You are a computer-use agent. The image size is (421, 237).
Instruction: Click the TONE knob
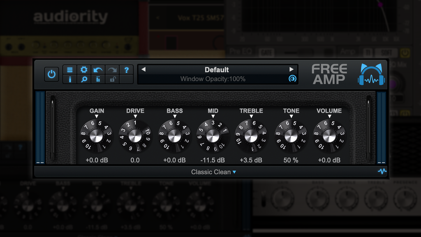tap(291, 136)
